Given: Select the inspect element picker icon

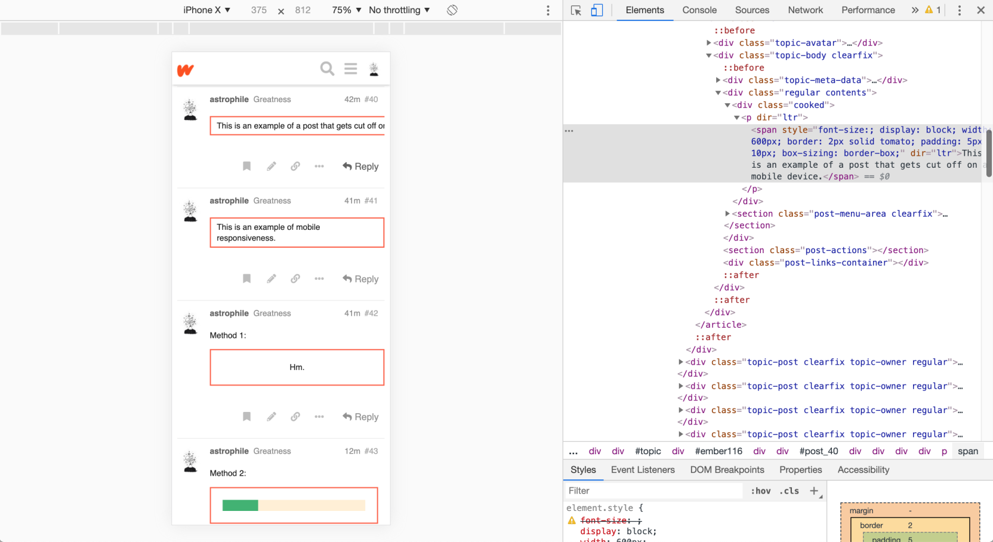Looking at the screenshot, I should point(576,10).
